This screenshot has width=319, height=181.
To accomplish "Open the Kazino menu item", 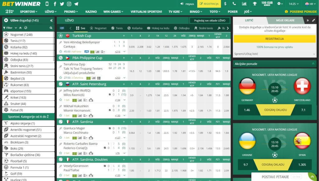I will pyautogui.click(x=91, y=12).
